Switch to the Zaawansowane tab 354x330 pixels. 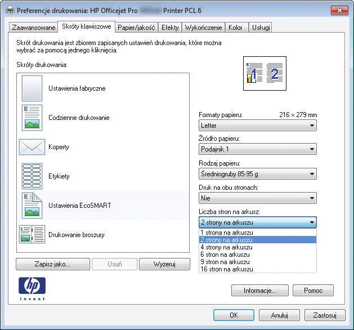tap(33, 28)
